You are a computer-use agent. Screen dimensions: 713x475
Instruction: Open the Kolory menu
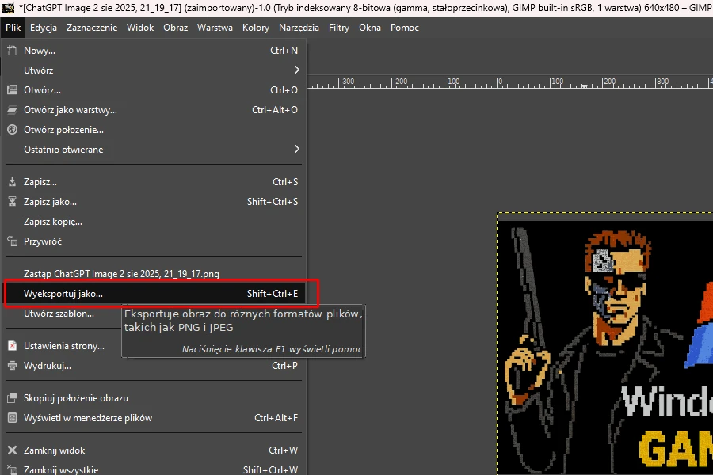(x=256, y=28)
